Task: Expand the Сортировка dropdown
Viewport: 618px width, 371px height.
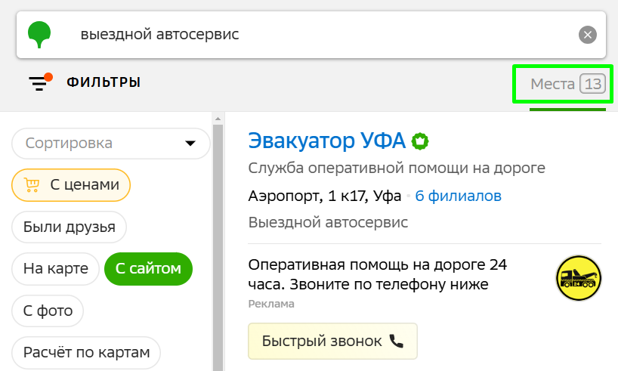Action: [111, 143]
